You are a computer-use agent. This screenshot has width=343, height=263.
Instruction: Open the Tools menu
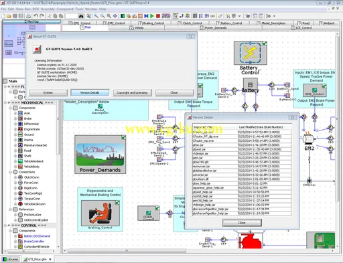click(79, 9)
